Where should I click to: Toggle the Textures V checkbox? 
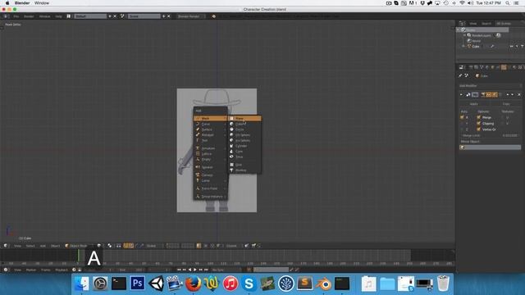(503, 124)
